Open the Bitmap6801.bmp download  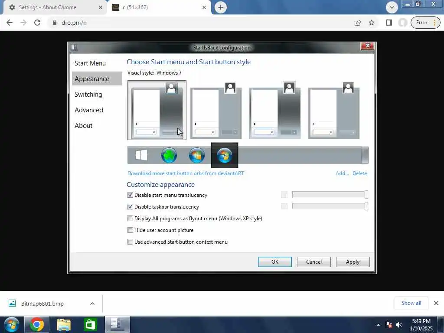(42, 304)
